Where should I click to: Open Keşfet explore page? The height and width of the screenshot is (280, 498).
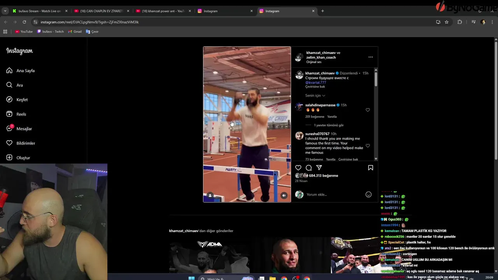17,100
